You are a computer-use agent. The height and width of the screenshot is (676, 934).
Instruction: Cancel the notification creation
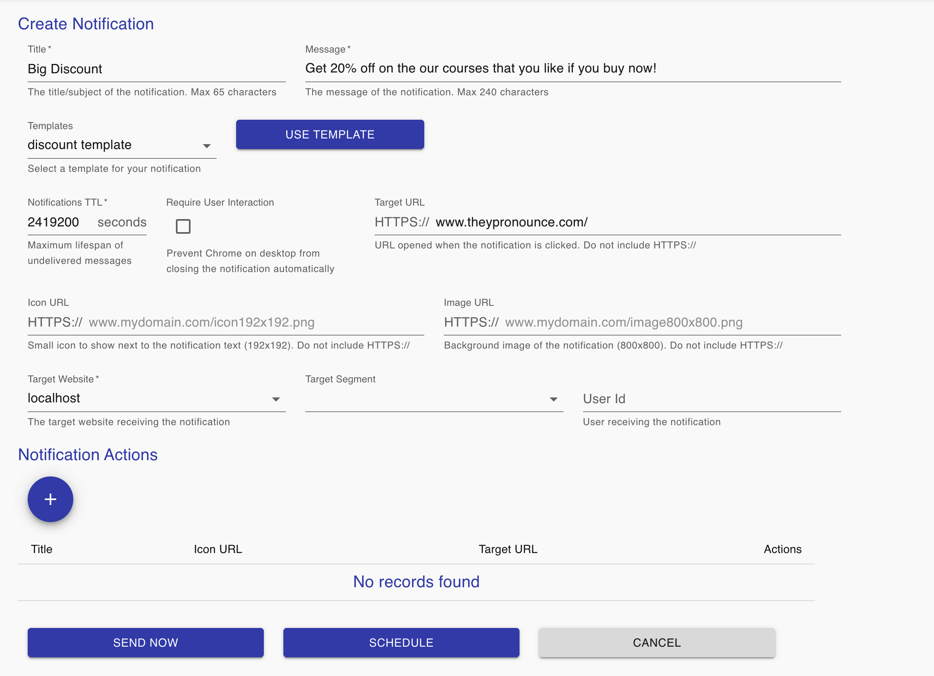[656, 642]
